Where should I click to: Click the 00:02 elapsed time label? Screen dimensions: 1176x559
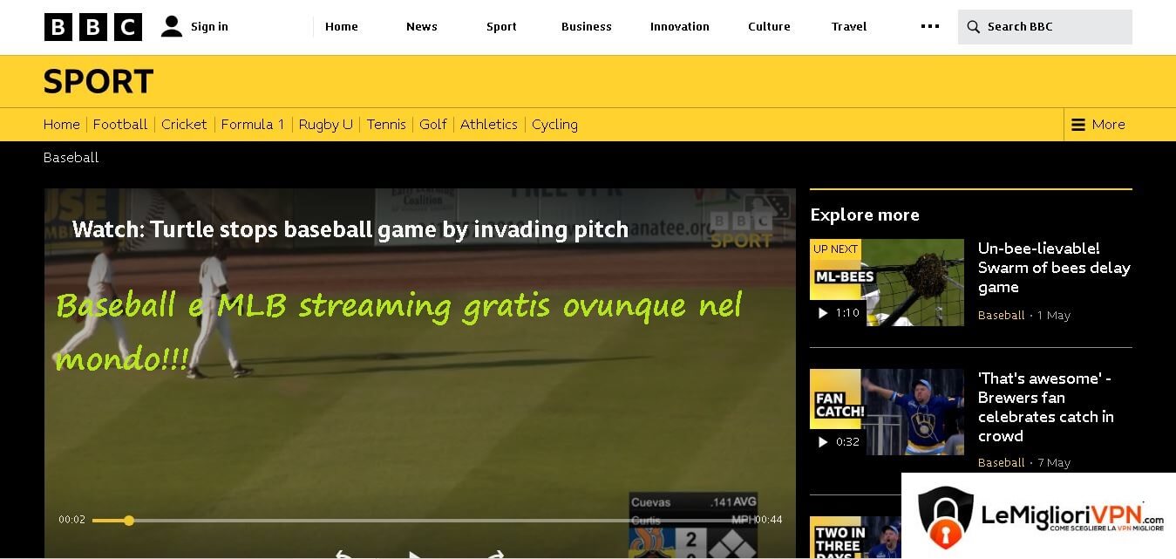tap(71, 520)
